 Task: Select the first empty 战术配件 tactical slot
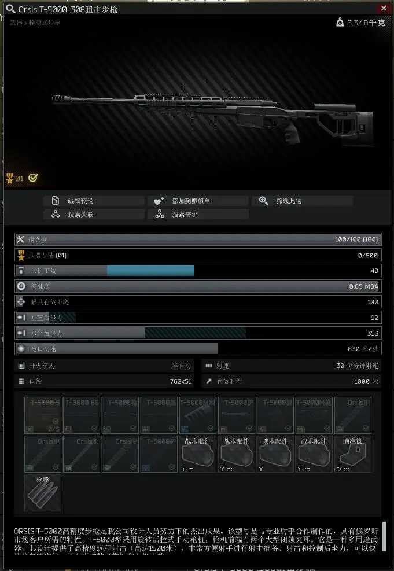click(x=197, y=454)
